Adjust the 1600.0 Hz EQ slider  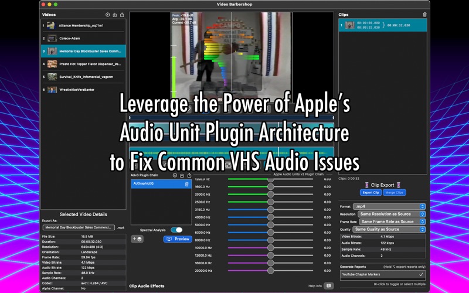270,186
